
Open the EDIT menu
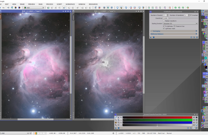[x=7, y=4]
